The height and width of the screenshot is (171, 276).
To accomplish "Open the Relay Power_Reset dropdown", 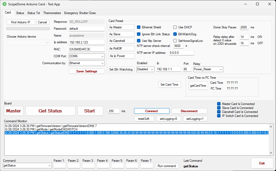I will tap(208, 69).
